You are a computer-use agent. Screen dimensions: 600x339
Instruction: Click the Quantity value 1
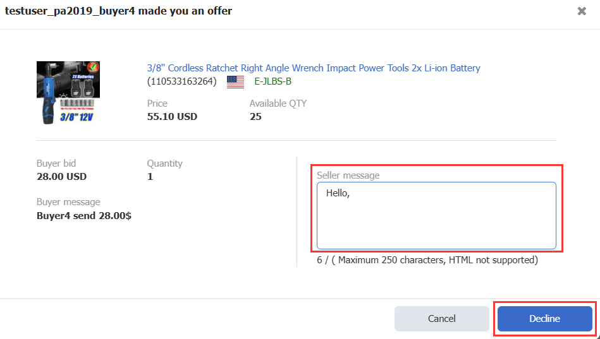pyautogui.click(x=150, y=177)
